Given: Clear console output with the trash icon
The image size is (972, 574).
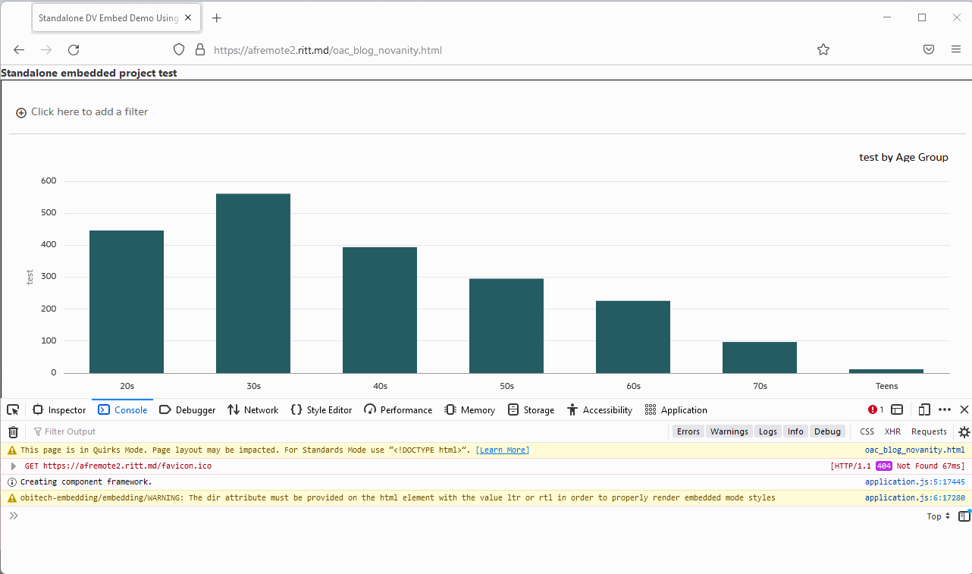Looking at the screenshot, I should [x=13, y=431].
